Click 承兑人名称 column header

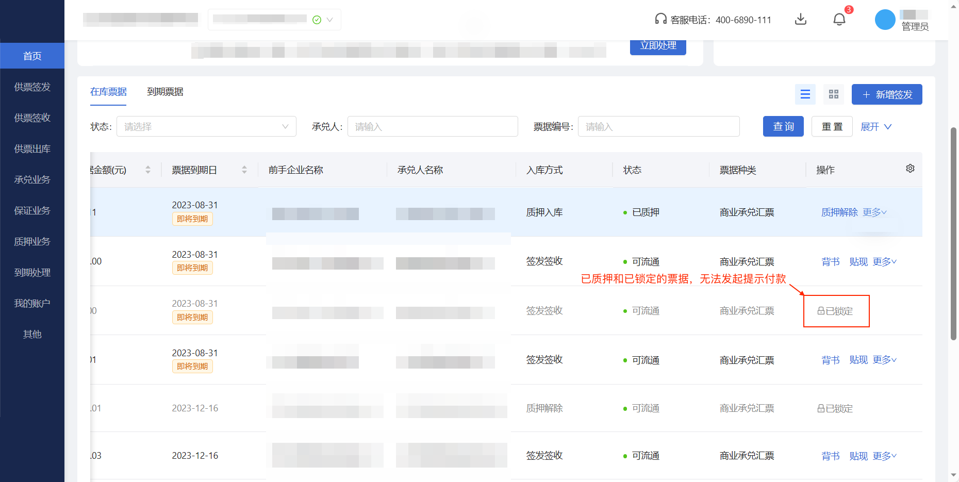pos(420,170)
